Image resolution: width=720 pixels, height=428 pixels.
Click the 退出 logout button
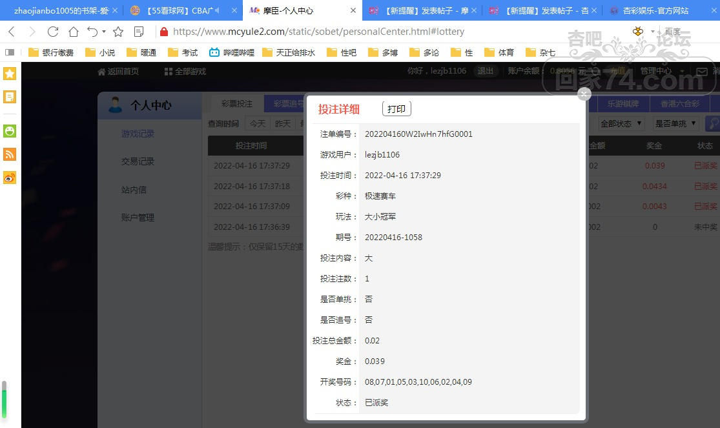pos(485,71)
